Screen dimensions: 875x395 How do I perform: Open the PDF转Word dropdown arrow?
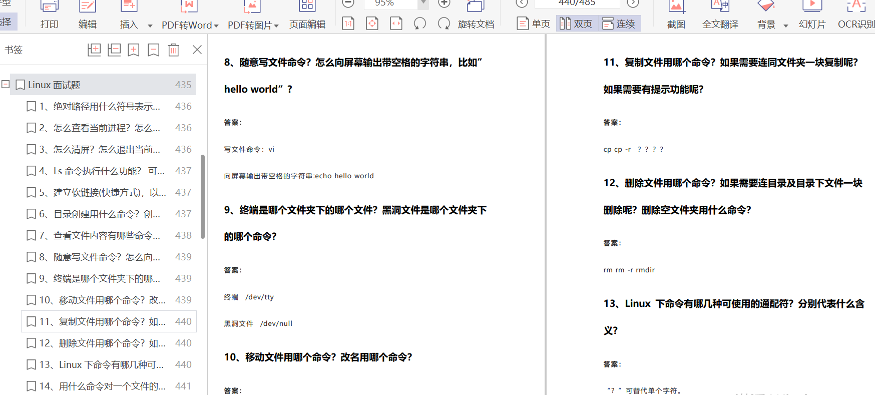[x=216, y=26]
